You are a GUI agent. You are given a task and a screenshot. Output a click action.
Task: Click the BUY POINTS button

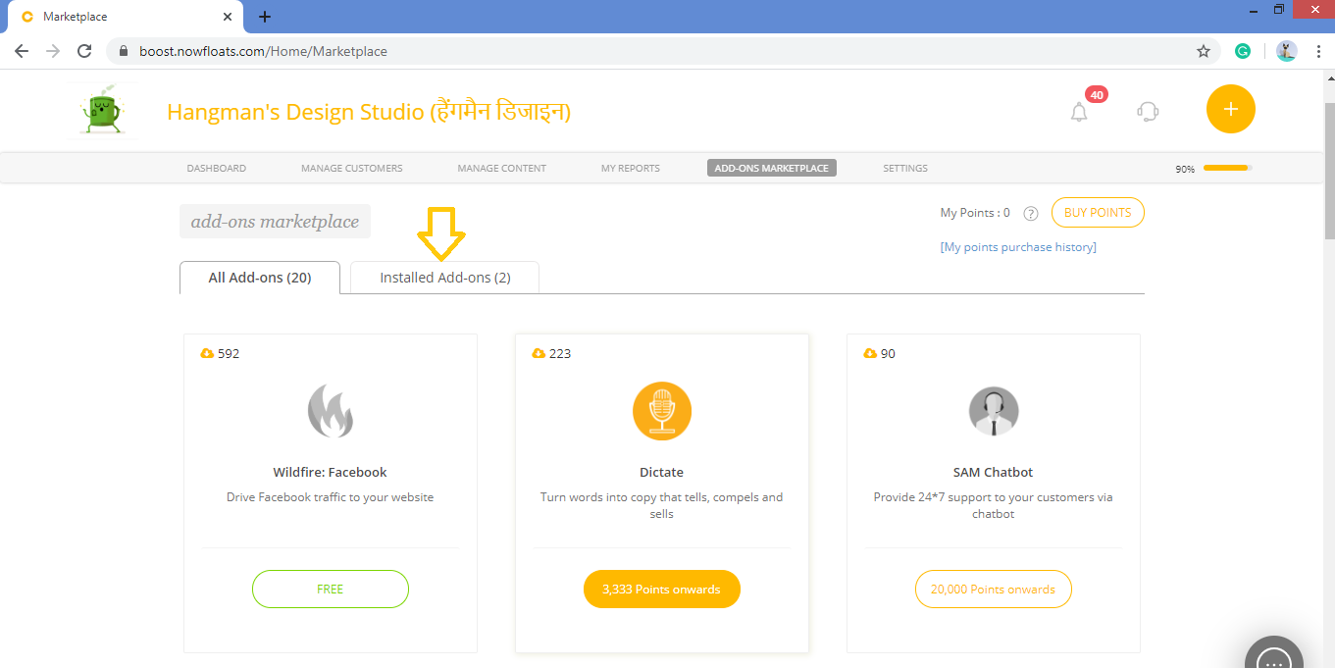pos(1098,213)
